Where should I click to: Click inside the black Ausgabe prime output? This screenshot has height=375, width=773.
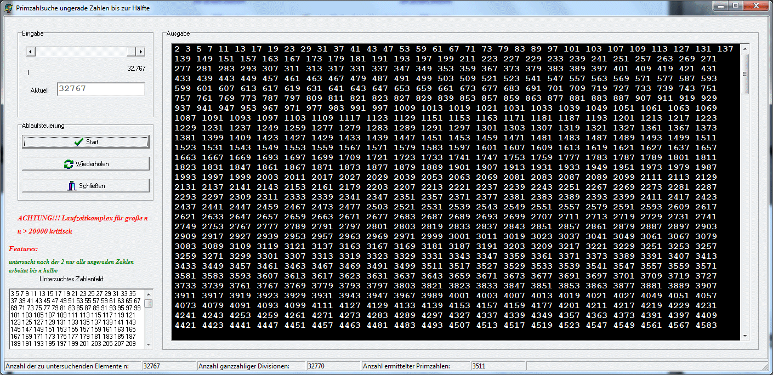pyautogui.click(x=455, y=192)
